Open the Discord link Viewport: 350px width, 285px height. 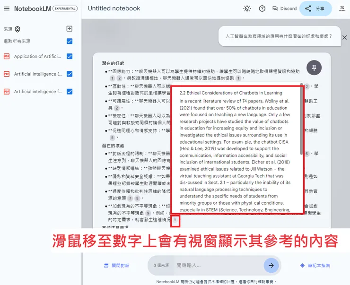click(x=284, y=9)
